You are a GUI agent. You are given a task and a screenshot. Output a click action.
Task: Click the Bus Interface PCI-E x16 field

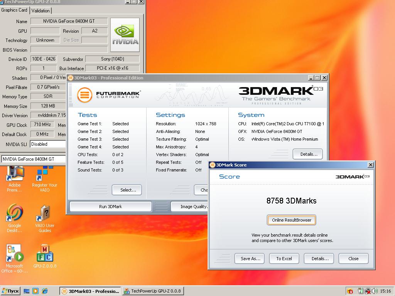(112, 68)
